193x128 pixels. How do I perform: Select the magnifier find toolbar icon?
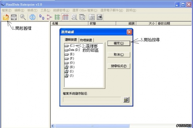(23, 17)
